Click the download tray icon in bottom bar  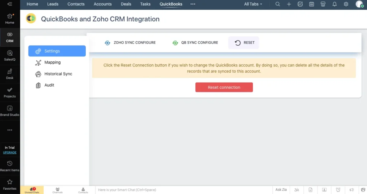324,190
